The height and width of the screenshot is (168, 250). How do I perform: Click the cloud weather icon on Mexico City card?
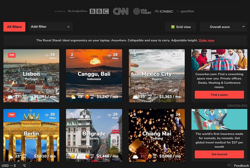[x=135, y=97]
